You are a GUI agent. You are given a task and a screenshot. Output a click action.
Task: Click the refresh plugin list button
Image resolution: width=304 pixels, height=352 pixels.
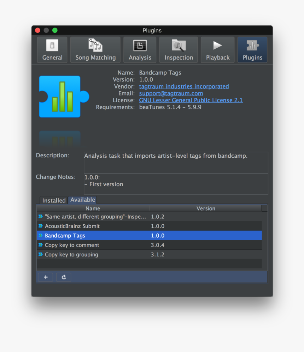64,277
